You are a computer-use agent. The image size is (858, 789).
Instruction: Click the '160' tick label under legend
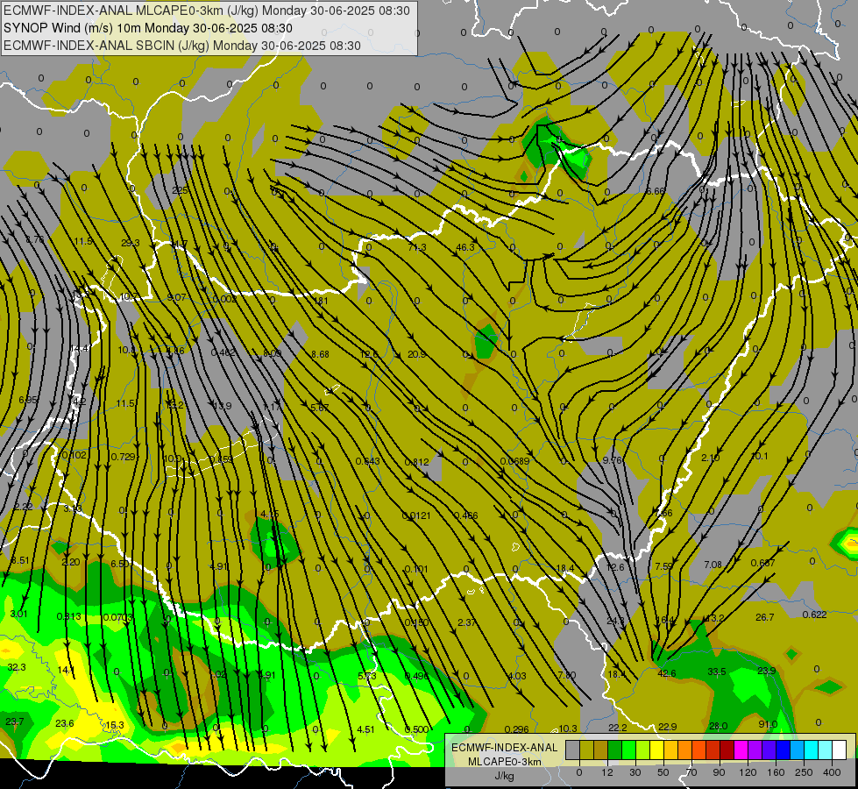click(776, 772)
